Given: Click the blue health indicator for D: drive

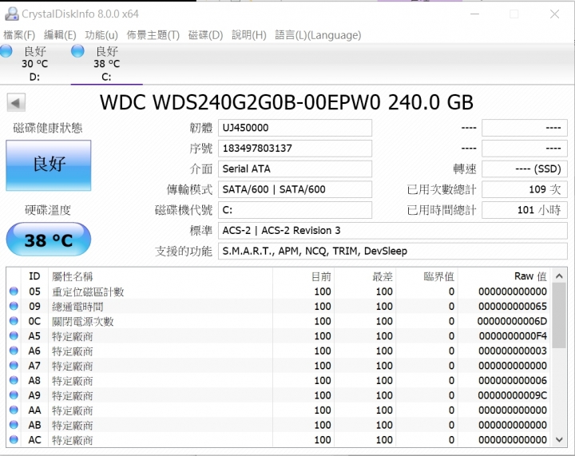Looking at the screenshot, I should click(6, 50).
